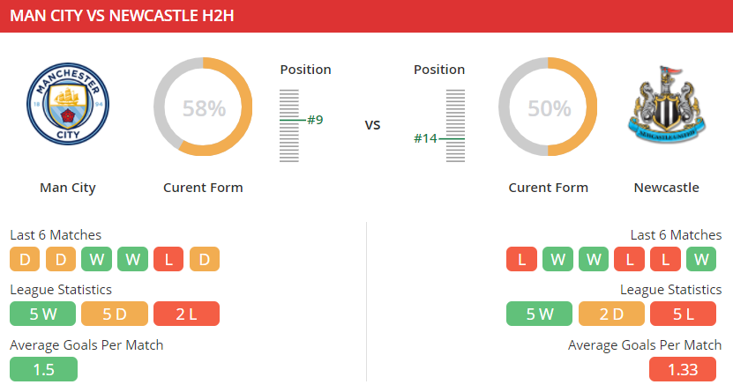Screen dimensions: 733x392
Task: Click Man City's red L match badge
Action: coord(168,259)
